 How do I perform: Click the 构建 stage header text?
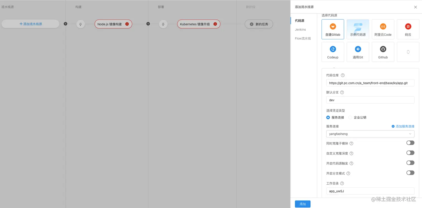pyautogui.click(x=78, y=7)
